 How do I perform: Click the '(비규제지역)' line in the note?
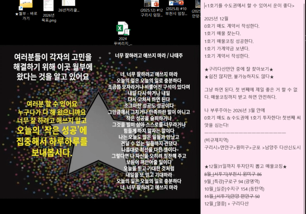pos(216,140)
